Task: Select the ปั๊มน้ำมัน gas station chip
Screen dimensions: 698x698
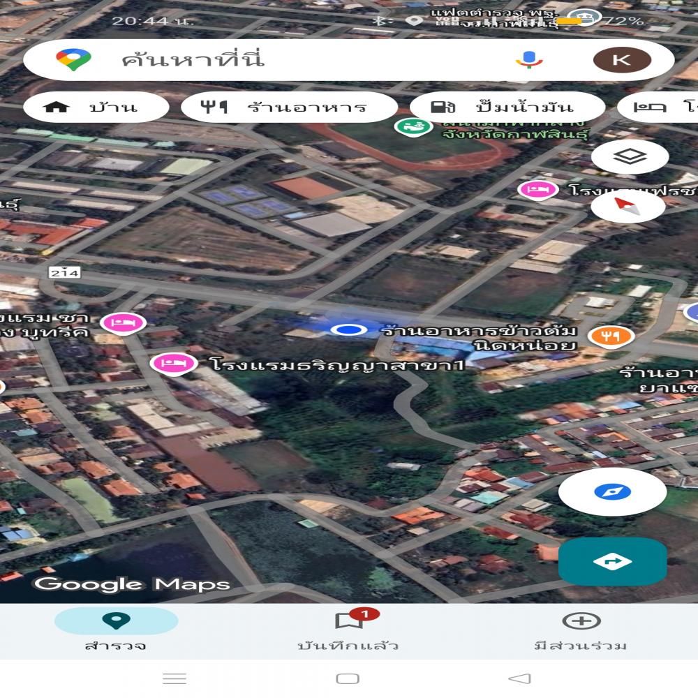Action: [x=506, y=107]
